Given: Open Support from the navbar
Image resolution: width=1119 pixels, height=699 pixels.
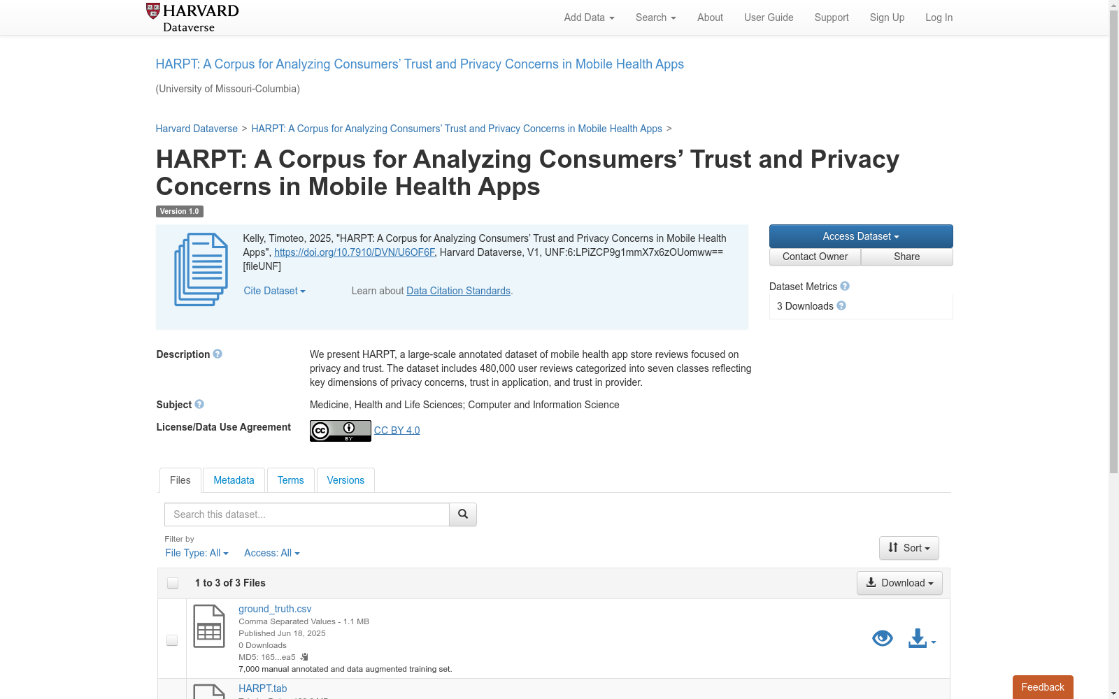Looking at the screenshot, I should tap(832, 17).
